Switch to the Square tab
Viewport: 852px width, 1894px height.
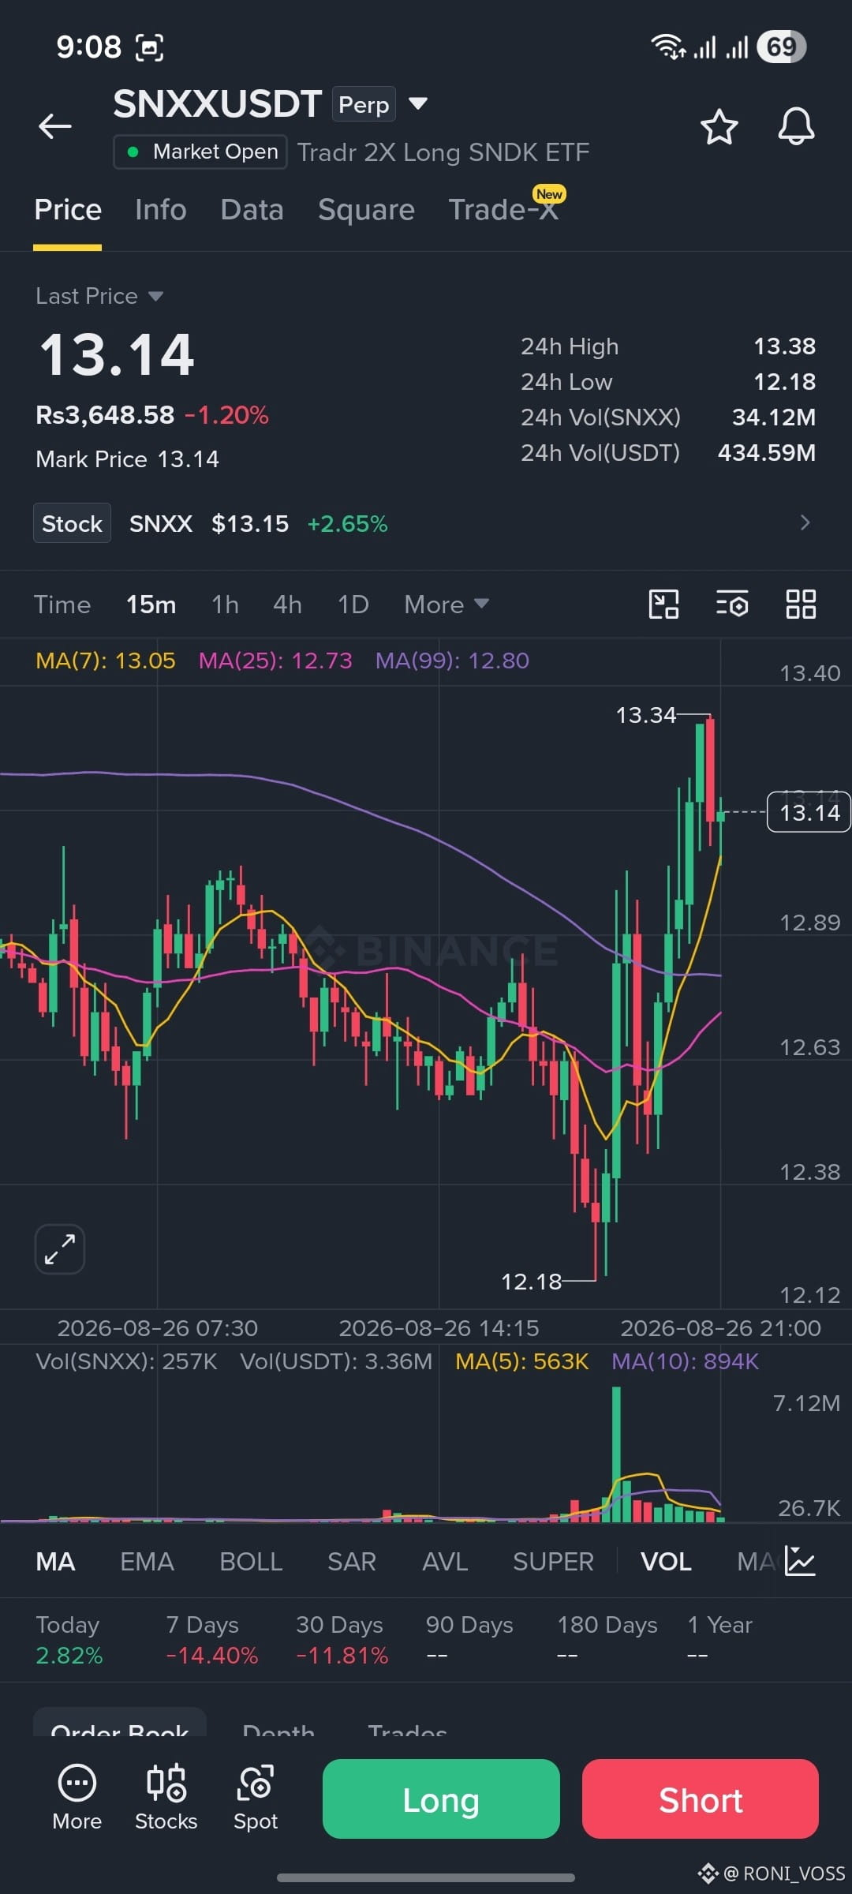point(366,210)
